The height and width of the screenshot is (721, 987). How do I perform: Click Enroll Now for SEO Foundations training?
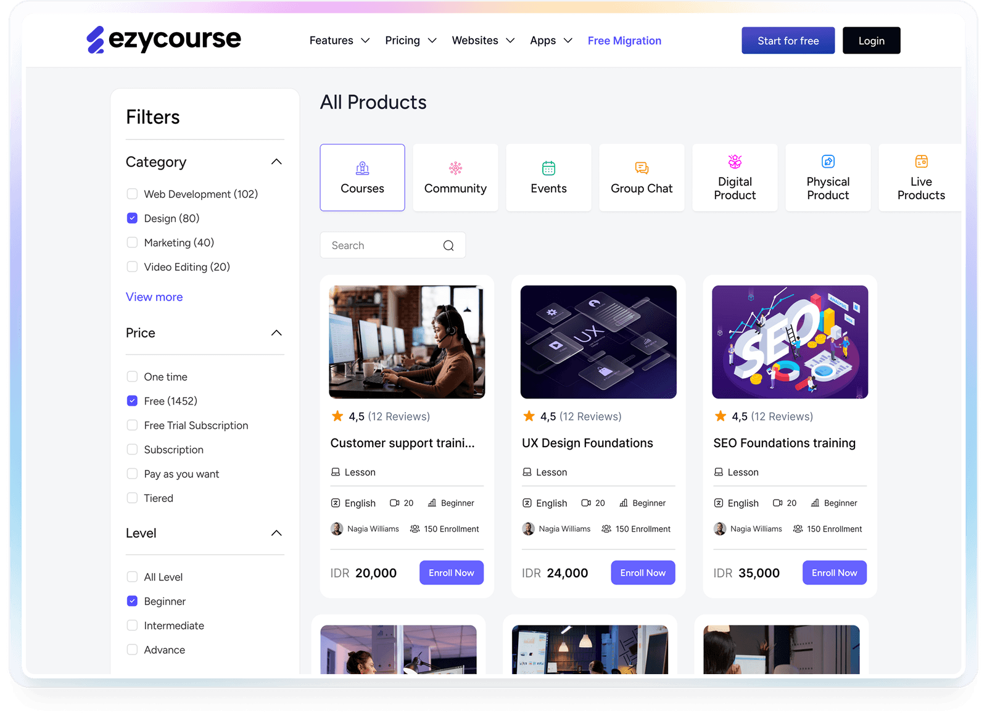(834, 572)
